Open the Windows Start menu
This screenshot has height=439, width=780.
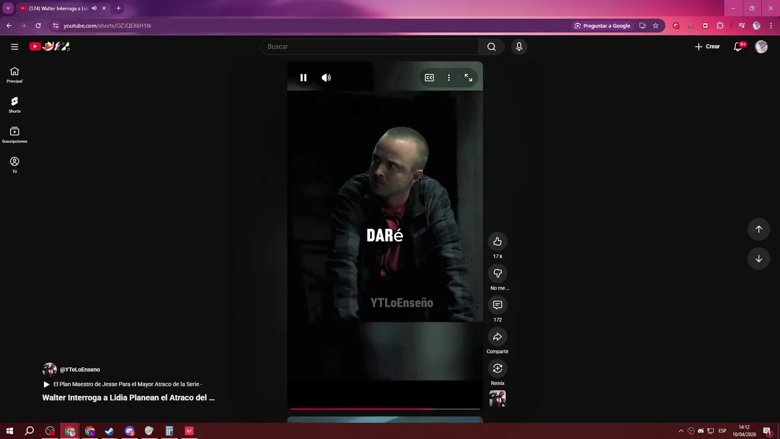coord(10,431)
